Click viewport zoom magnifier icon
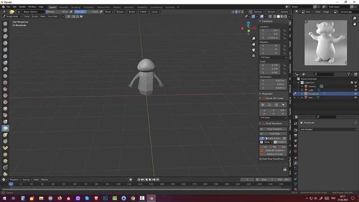359x202 pixels. coord(254,39)
